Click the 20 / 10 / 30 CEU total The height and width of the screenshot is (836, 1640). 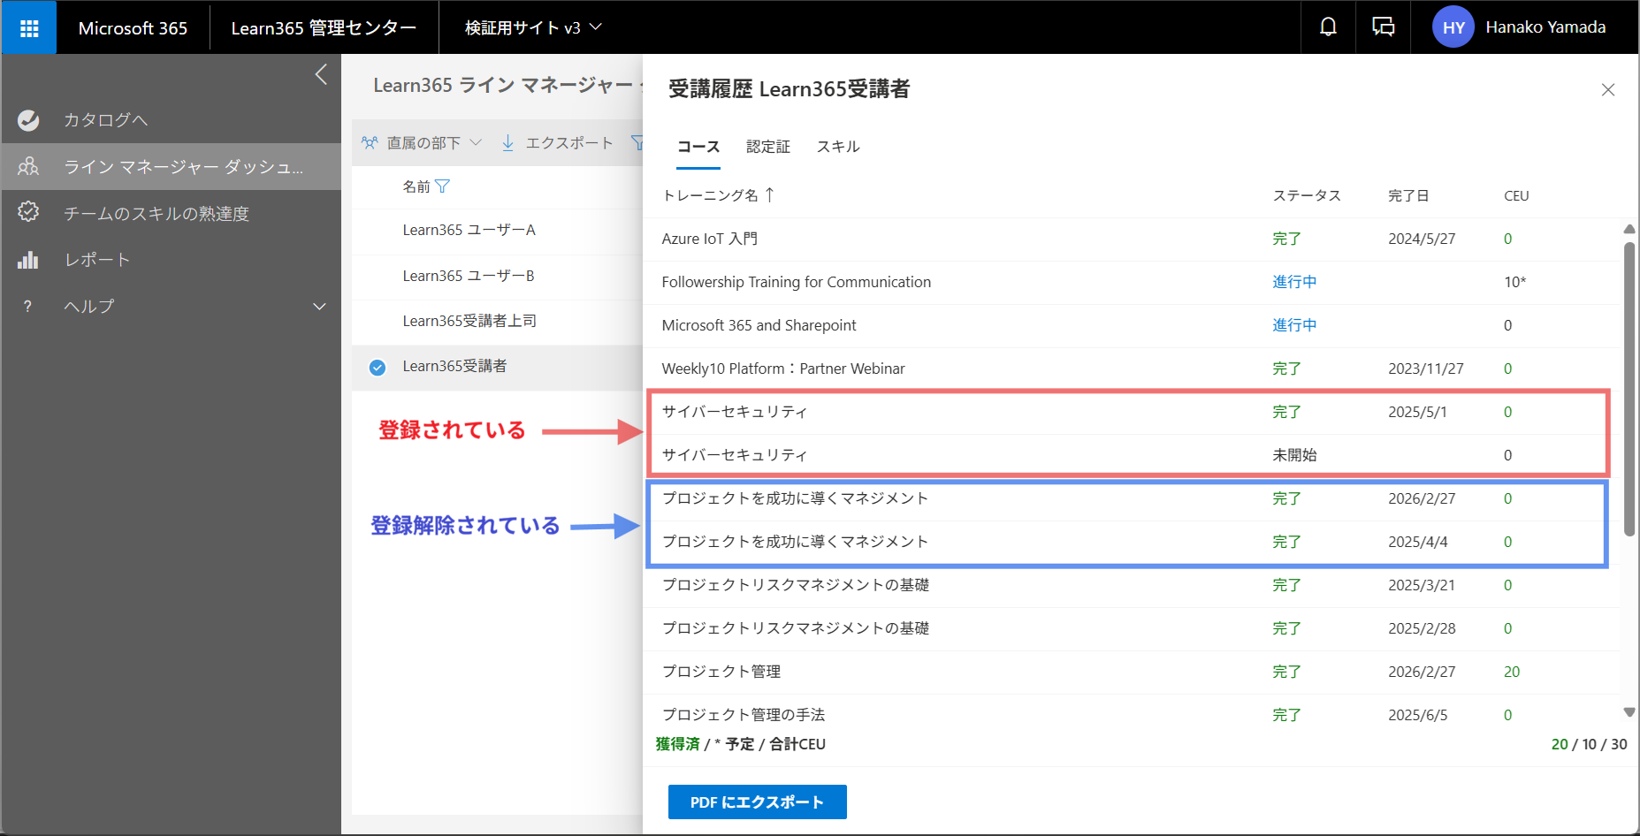pos(1589,744)
